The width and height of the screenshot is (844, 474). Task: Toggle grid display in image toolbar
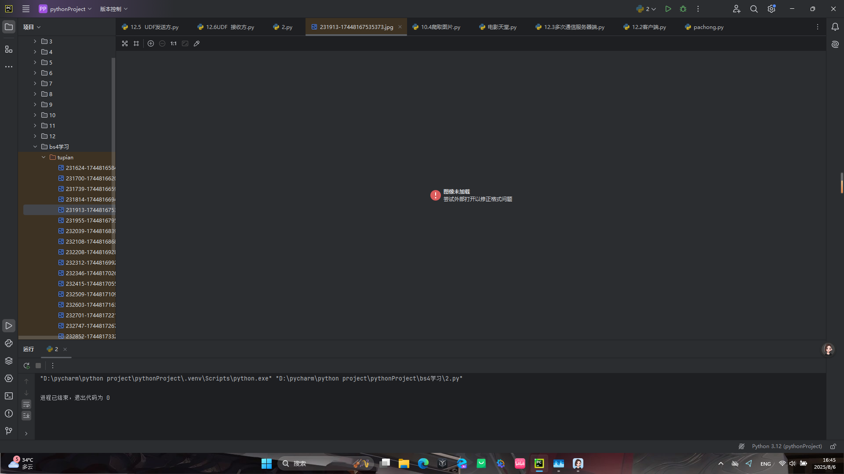[x=136, y=43]
